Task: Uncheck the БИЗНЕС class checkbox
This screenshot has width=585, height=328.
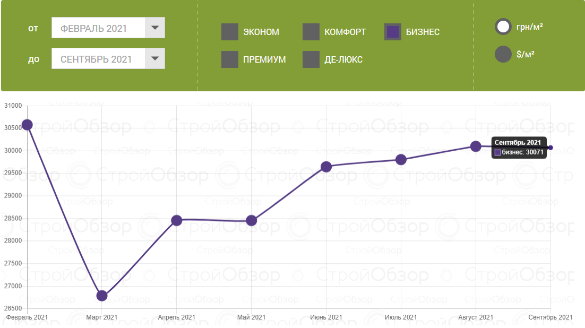Action: coord(393,32)
